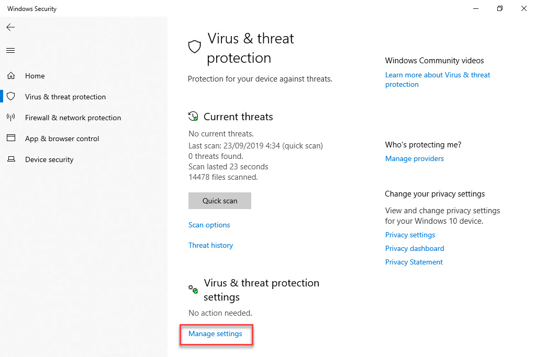536x357 pixels.
Task: Open Scan options link
Action: [x=209, y=225]
